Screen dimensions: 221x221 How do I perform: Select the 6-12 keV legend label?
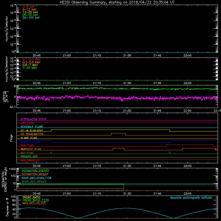[30, 9]
